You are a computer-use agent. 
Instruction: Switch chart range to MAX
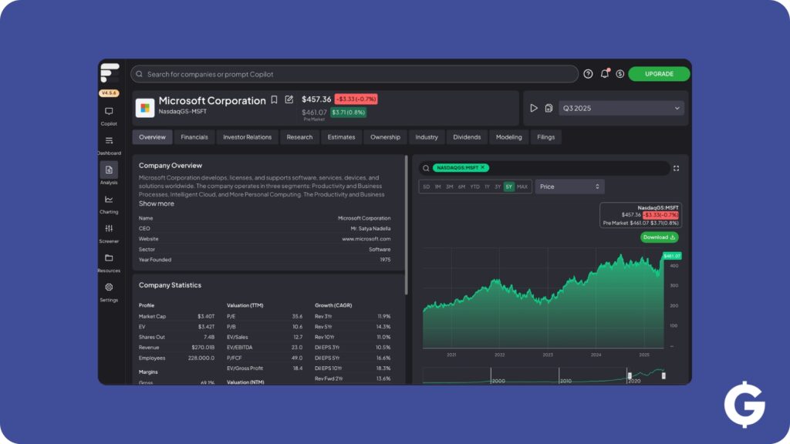click(522, 187)
